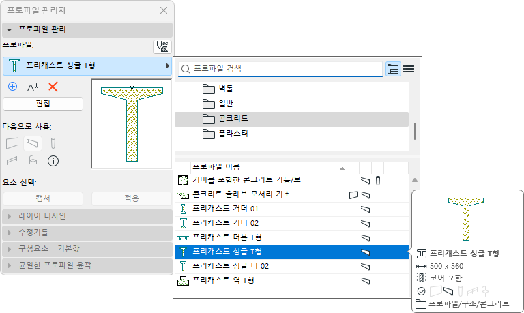
Task: Collapse the 프로파일 관리 section
Action: click(87, 29)
